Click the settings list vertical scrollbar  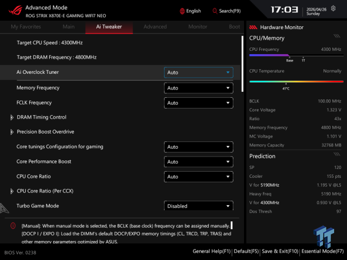point(242,64)
